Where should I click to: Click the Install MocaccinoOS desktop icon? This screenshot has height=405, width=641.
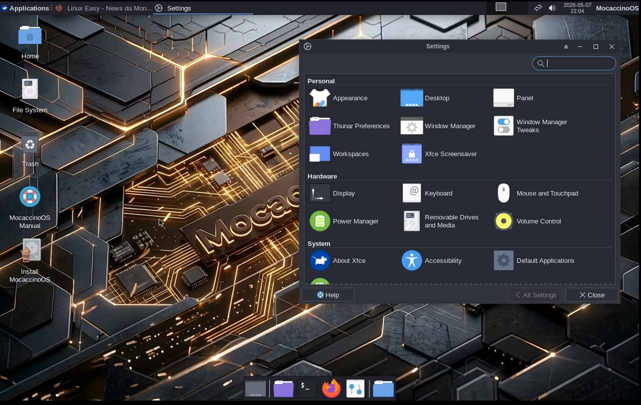[x=30, y=261]
